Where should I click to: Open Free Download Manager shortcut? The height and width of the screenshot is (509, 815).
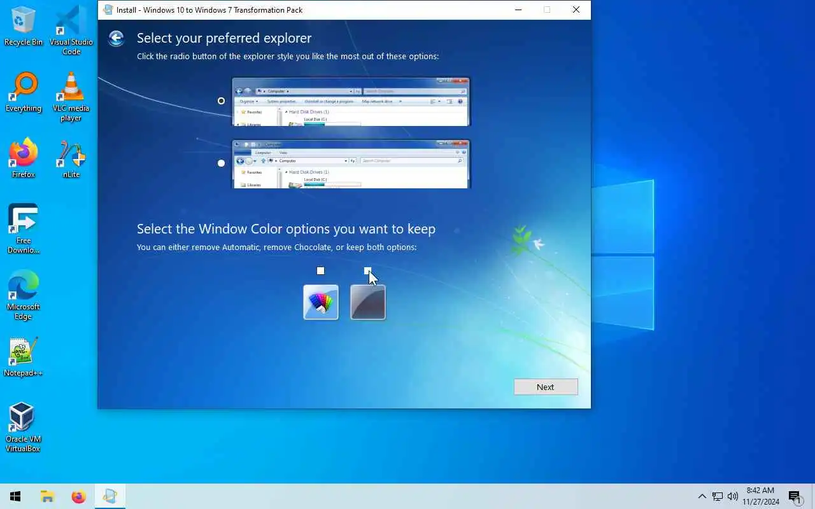[24, 229]
